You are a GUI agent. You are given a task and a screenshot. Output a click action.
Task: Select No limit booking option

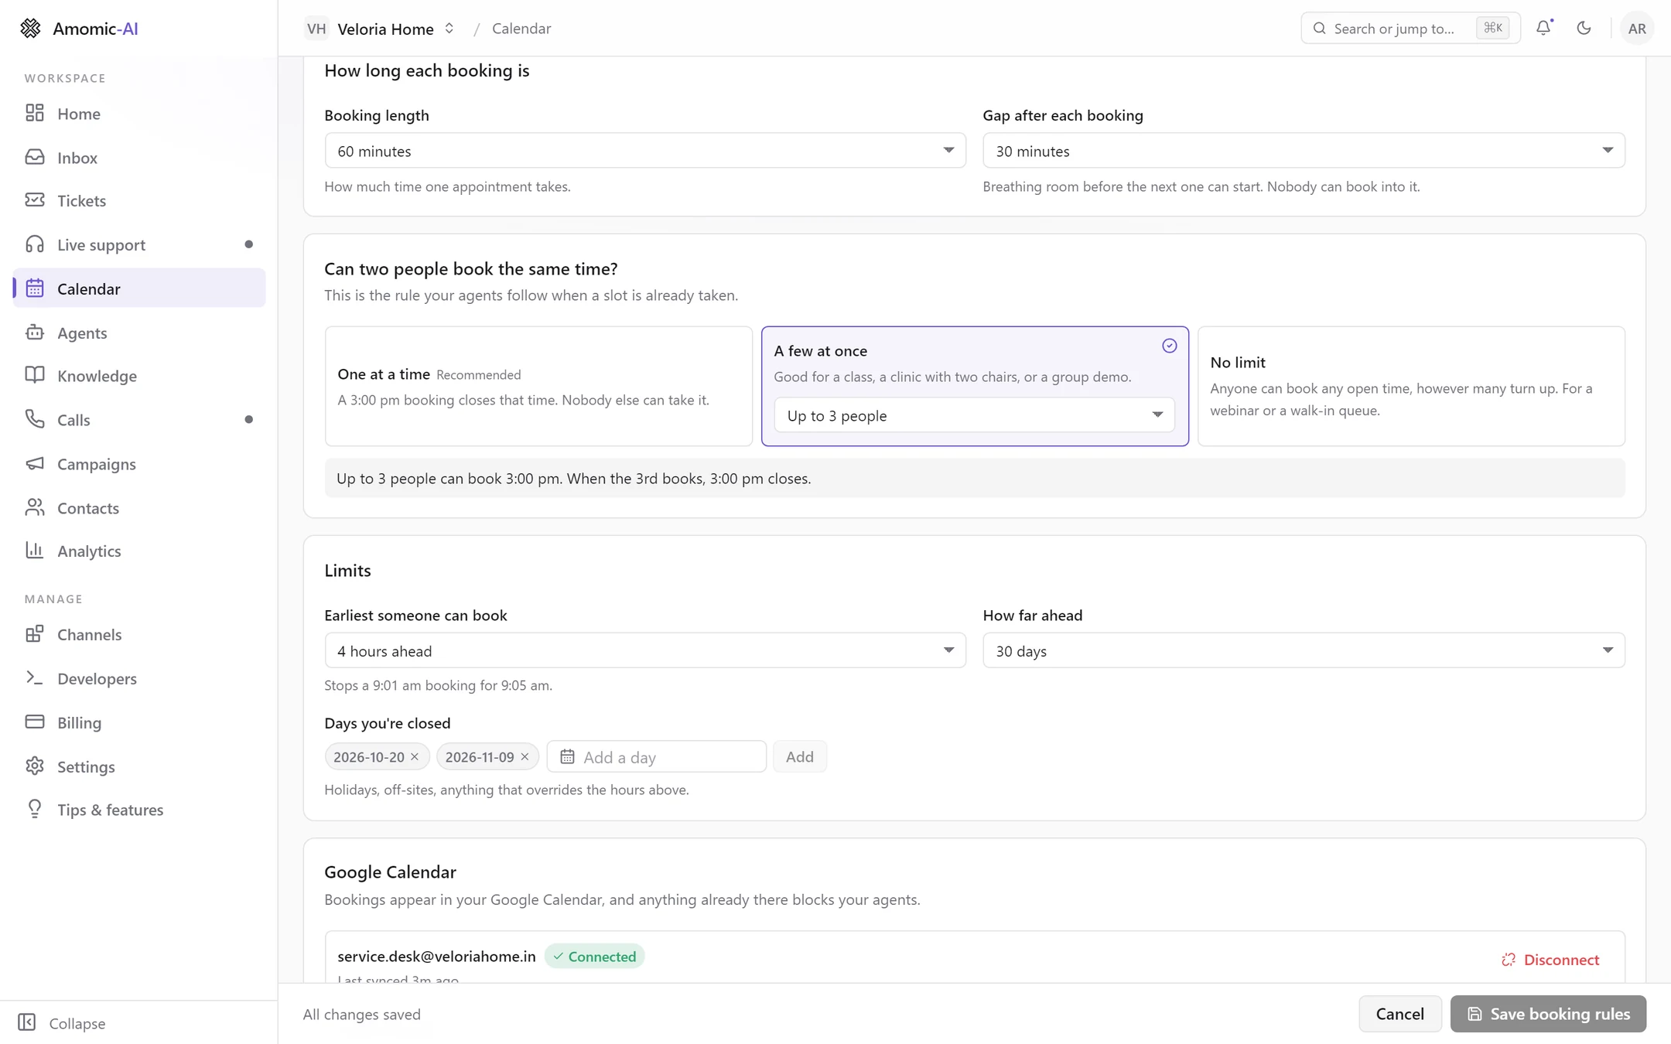(1411, 386)
